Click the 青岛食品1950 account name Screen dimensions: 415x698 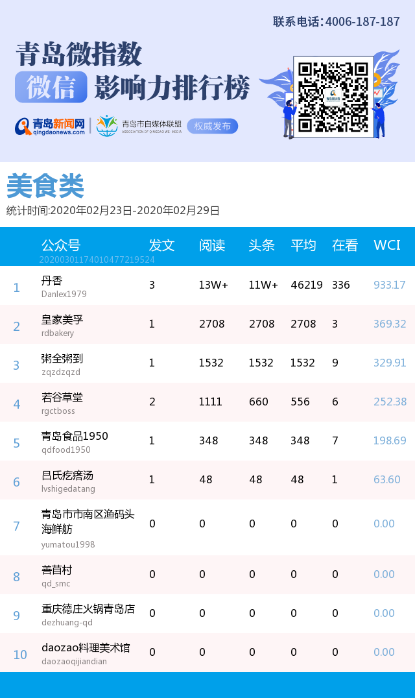[75, 437]
